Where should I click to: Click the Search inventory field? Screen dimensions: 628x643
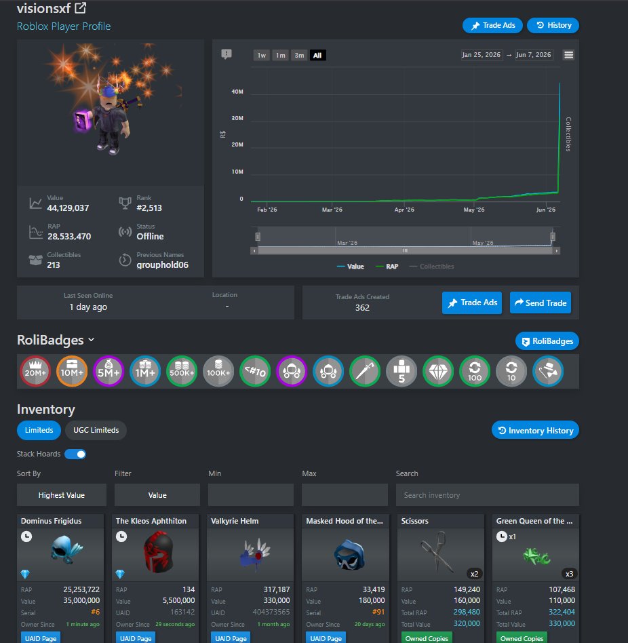[x=488, y=495]
